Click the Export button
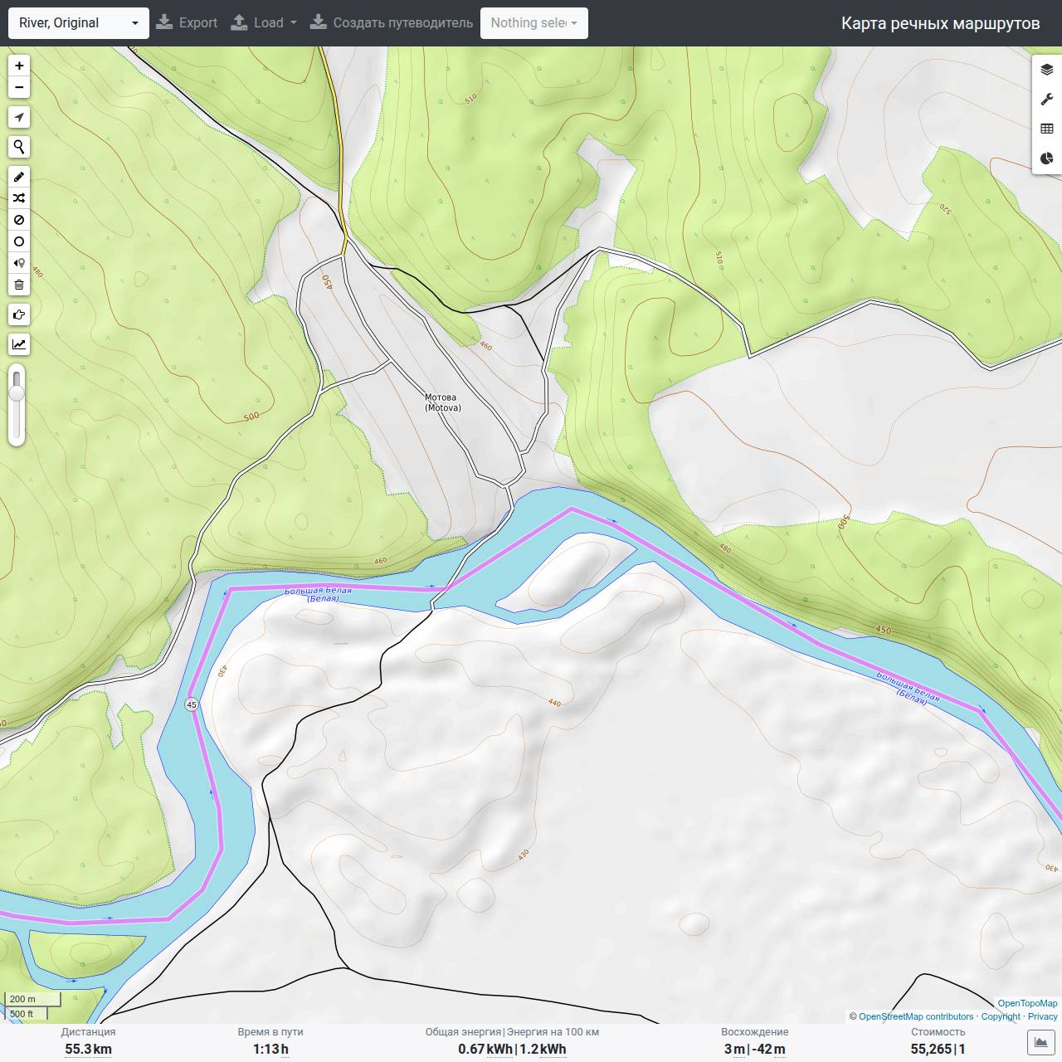This screenshot has height=1062, width=1062. click(188, 23)
